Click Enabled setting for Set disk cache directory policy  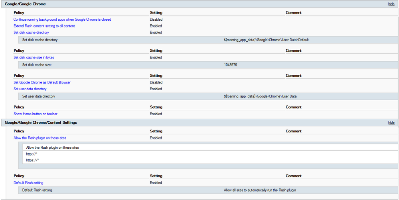pyautogui.click(x=156, y=33)
